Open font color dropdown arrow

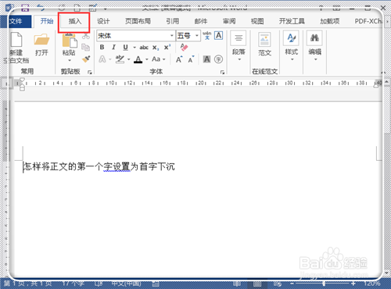click(x=147, y=59)
